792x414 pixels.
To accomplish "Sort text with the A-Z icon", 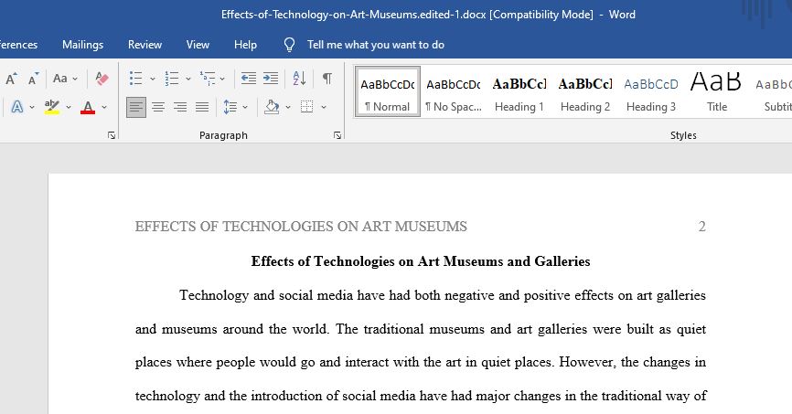I will [x=299, y=79].
